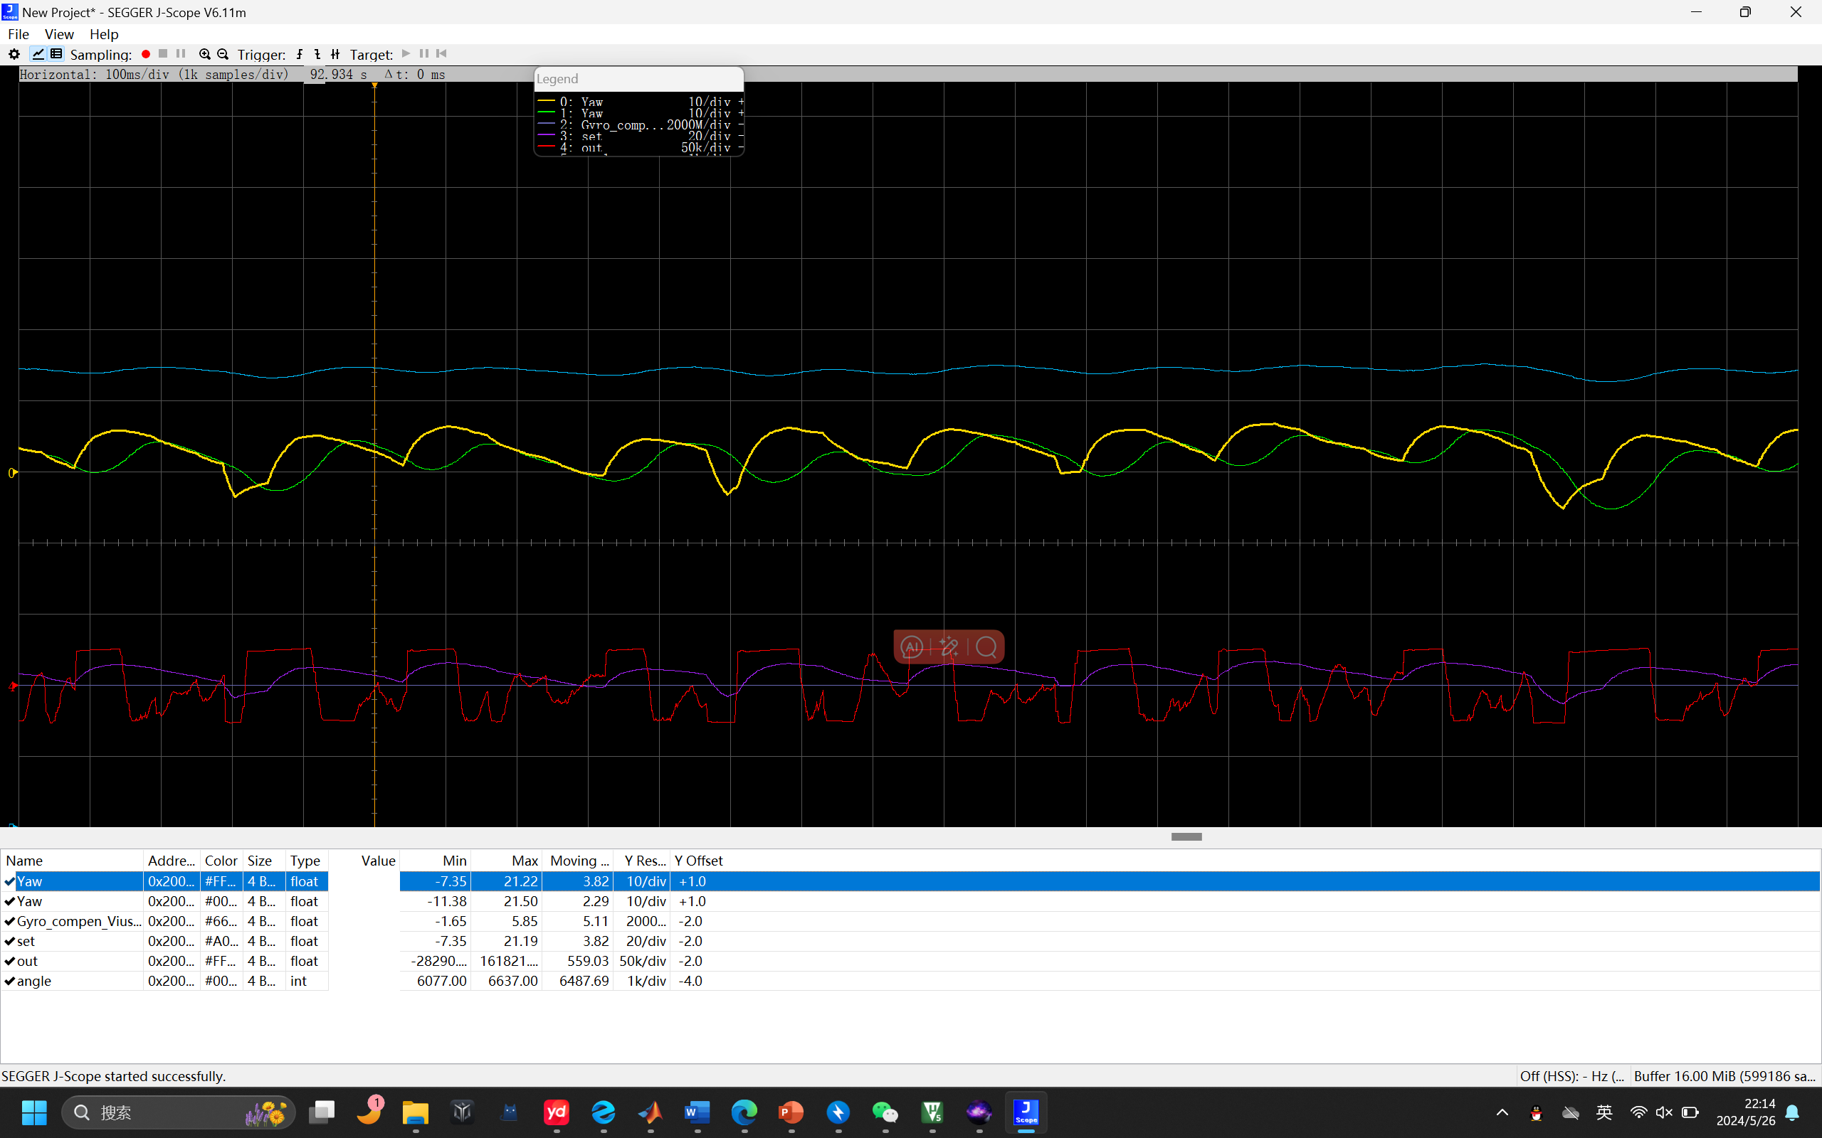The image size is (1822, 1138).
Task: Open the Help menu
Action: 104,34
